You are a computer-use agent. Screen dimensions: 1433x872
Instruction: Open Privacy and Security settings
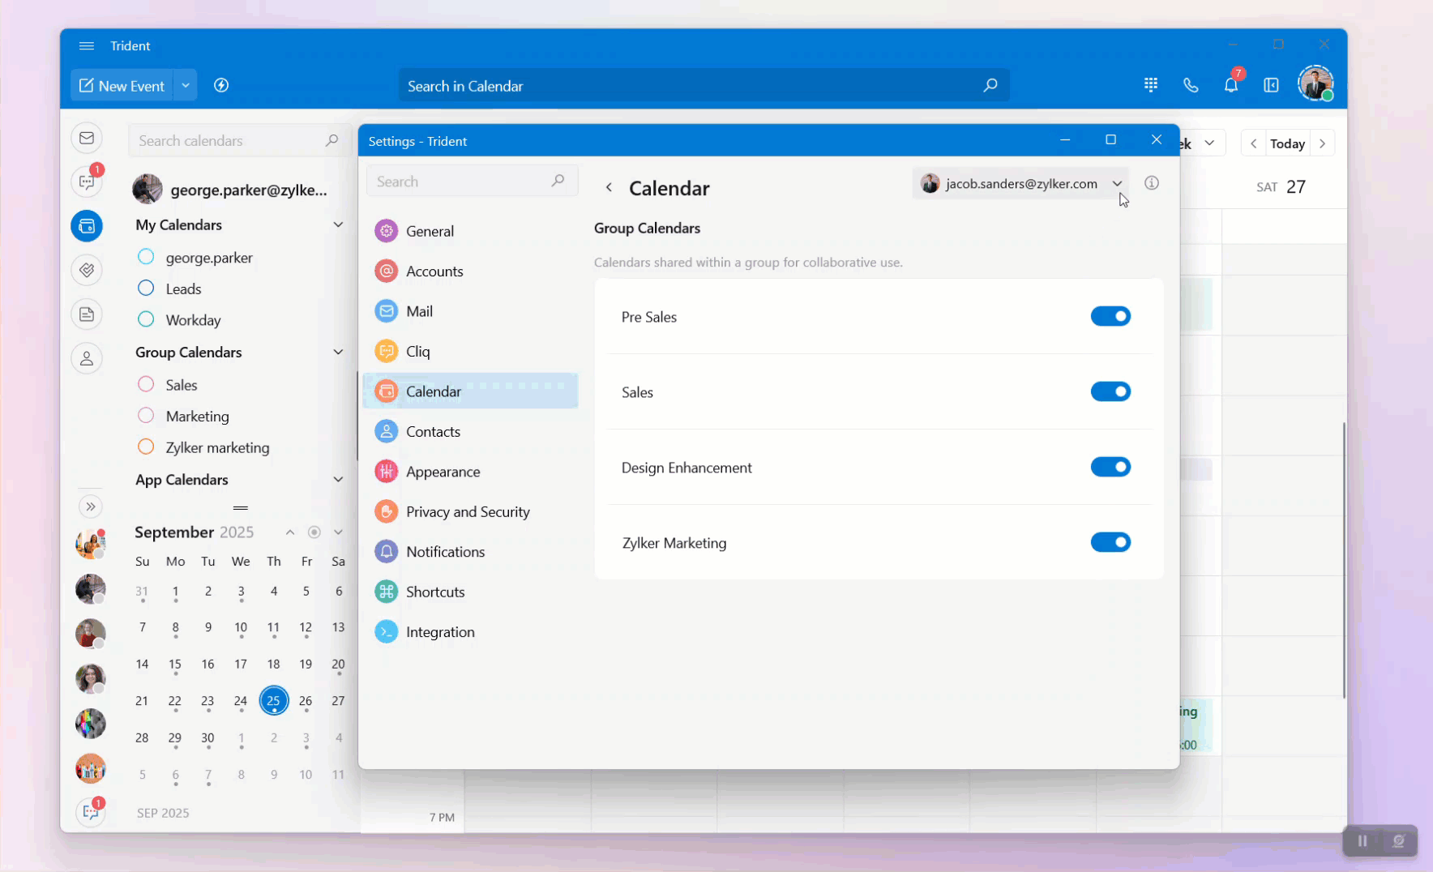[468, 511]
